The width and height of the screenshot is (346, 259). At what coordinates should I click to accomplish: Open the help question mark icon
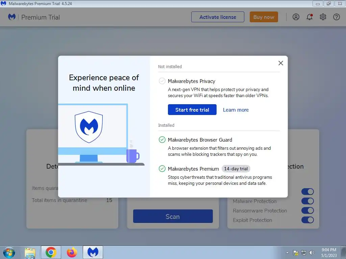tap(336, 17)
